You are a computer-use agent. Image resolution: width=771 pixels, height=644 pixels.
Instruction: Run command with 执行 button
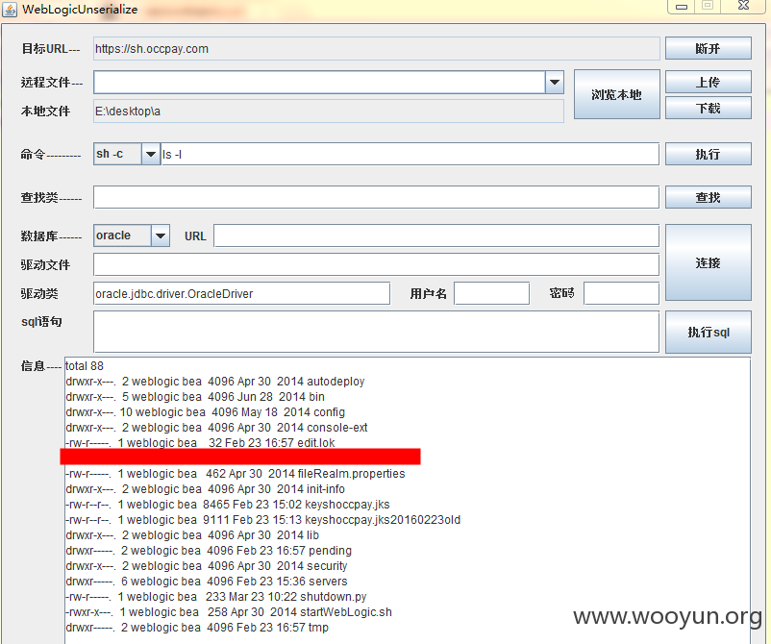pyautogui.click(x=709, y=154)
